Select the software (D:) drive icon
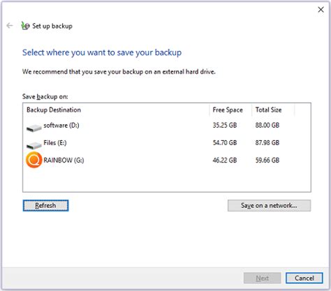331x291 pixels. pyautogui.click(x=34, y=128)
